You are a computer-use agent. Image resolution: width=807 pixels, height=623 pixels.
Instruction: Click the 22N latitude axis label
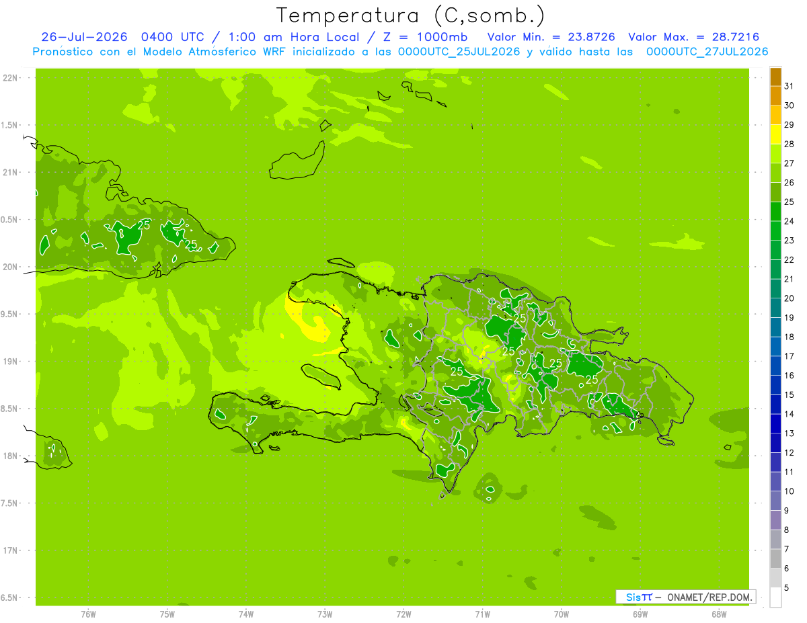pyautogui.click(x=11, y=78)
